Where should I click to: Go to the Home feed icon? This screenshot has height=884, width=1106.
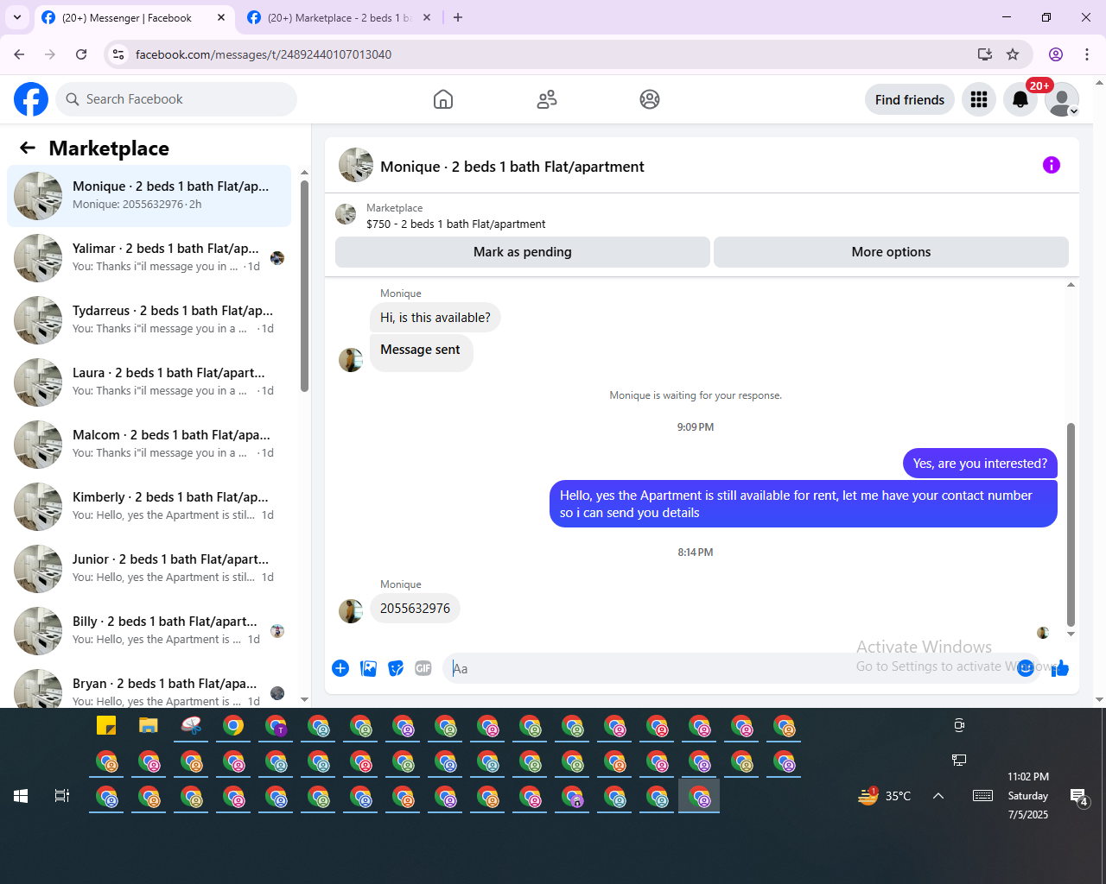[443, 99]
